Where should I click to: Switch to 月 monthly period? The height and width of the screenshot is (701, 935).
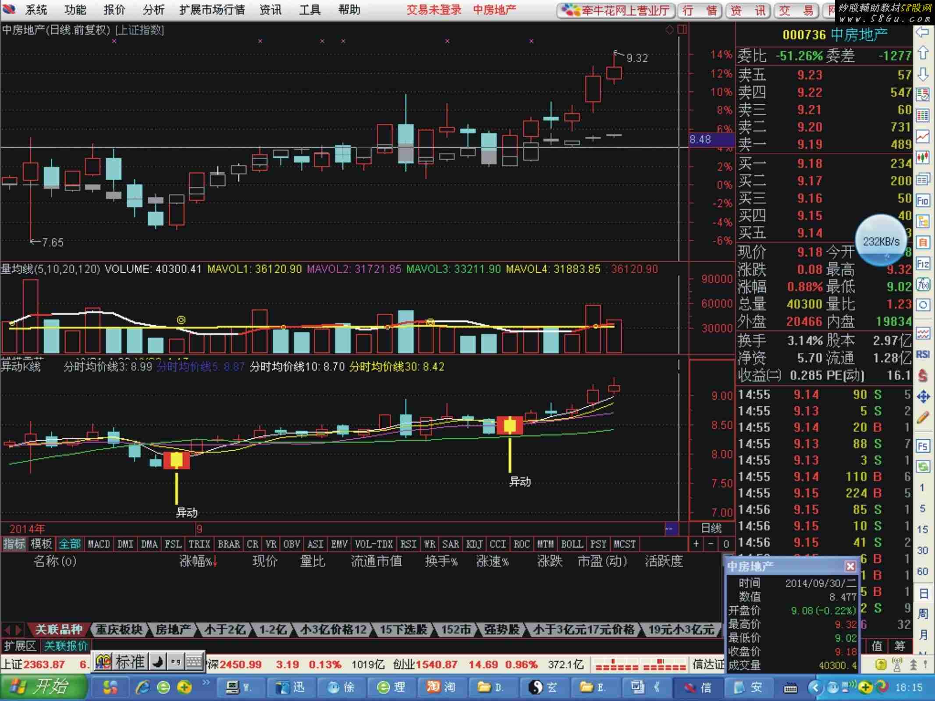[923, 634]
